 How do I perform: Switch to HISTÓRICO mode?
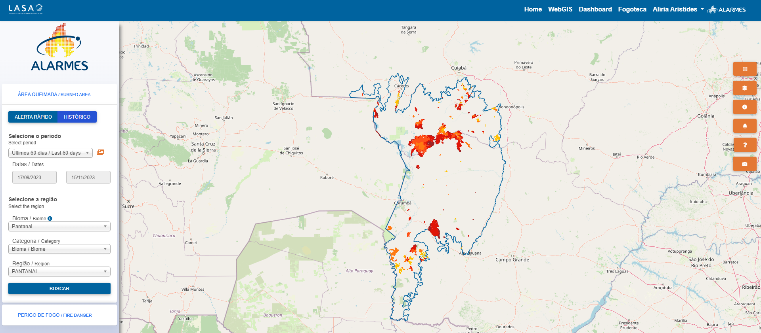(x=77, y=117)
